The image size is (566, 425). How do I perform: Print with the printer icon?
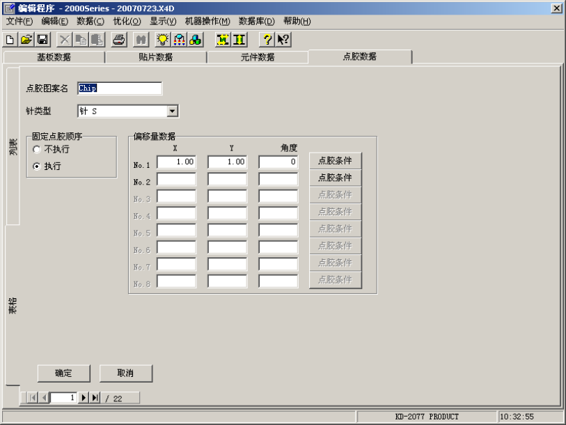coord(119,40)
